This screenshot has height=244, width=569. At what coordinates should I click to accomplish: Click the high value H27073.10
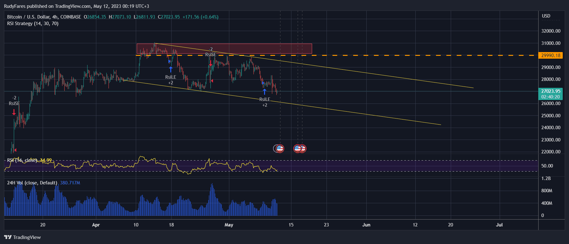(120, 17)
